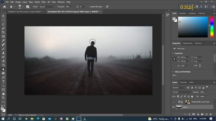Select the Crop tool
Screen dimensions: 216x121
3,32
